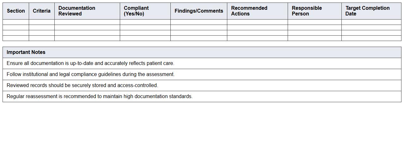This screenshot has height=158, width=404.
Task: Click the Responsible Person column header
Action: (307, 11)
